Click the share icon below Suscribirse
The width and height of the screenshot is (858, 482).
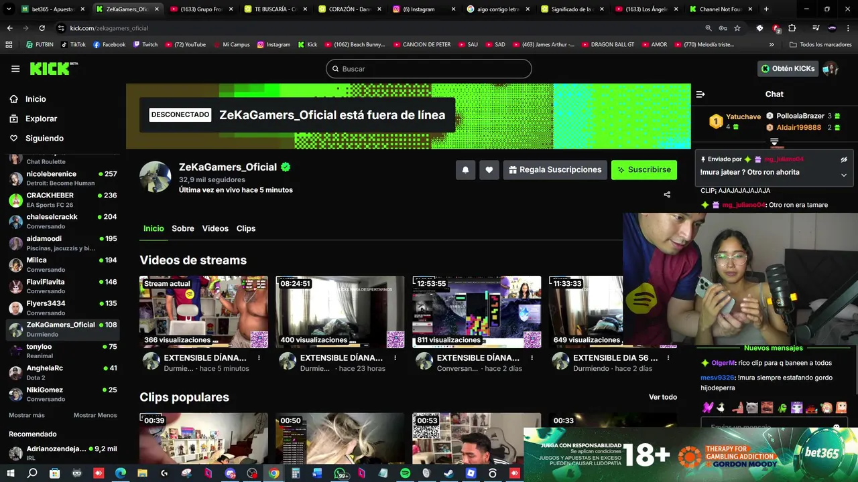point(667,195)
